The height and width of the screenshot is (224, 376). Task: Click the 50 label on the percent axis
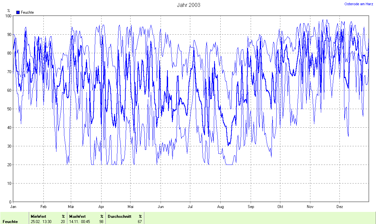click(x=9, y=109)
